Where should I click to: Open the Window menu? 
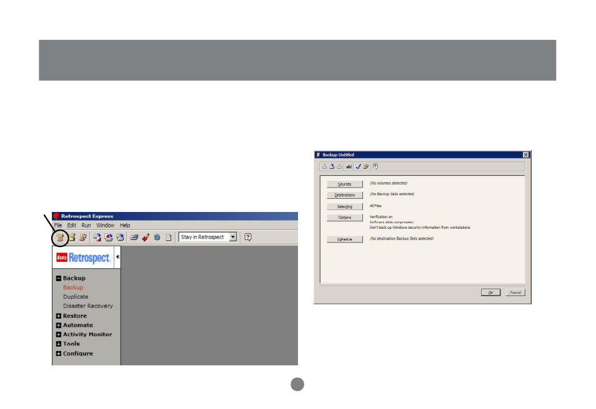[106, 225]
